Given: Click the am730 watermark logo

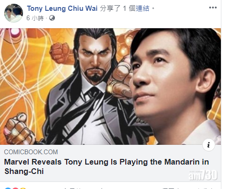Looking at the screenshot, I should pyautogui.click(x=203, y=175).
